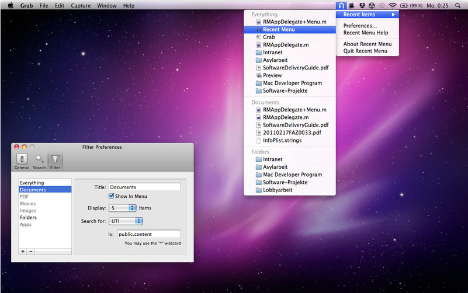468x293 pixels.
Task: Open the Recent Menu magnet icon in menu bar
Action: coord(341,5)
